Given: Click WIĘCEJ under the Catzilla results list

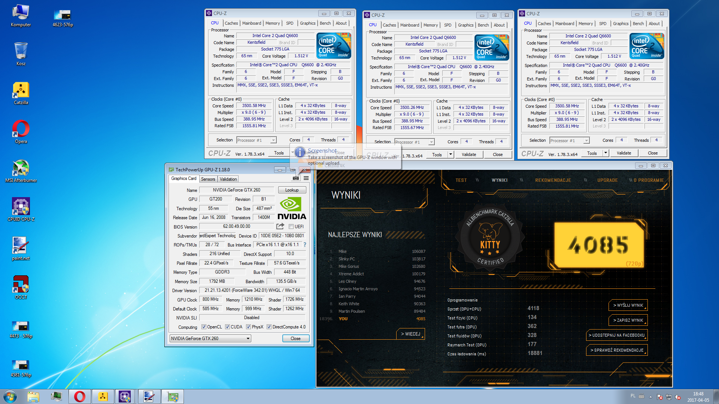Looking at the screenshot, I should [x=410, y=334].
